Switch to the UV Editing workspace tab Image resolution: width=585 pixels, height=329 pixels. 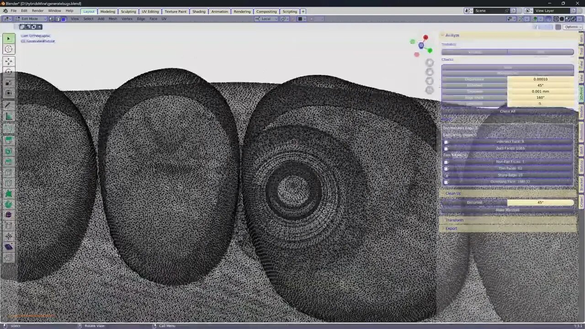coord(150,11)
